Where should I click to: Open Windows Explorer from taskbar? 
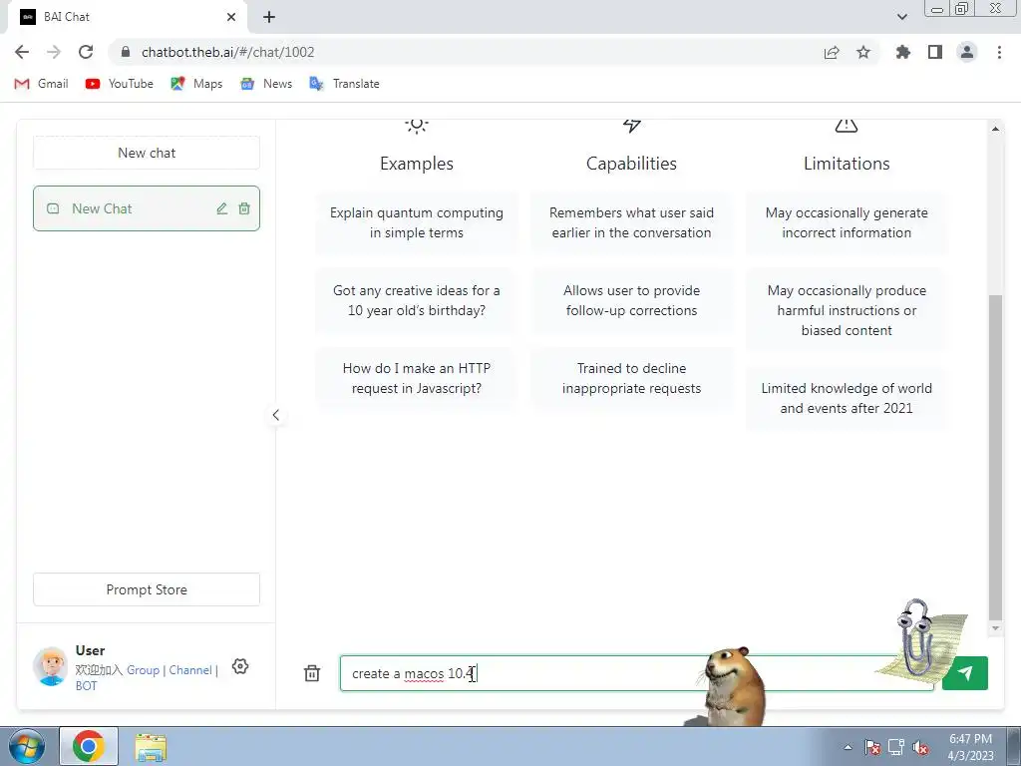pyautogui.click(x=151, y=746)
